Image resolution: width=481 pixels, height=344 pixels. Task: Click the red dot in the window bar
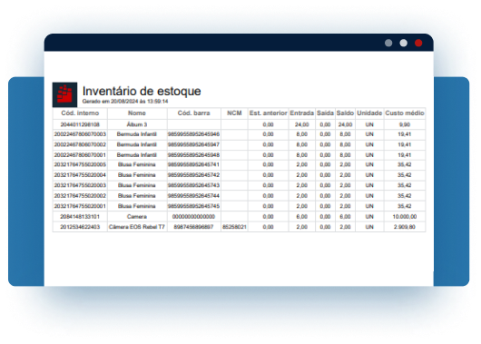tap(418, 43)
